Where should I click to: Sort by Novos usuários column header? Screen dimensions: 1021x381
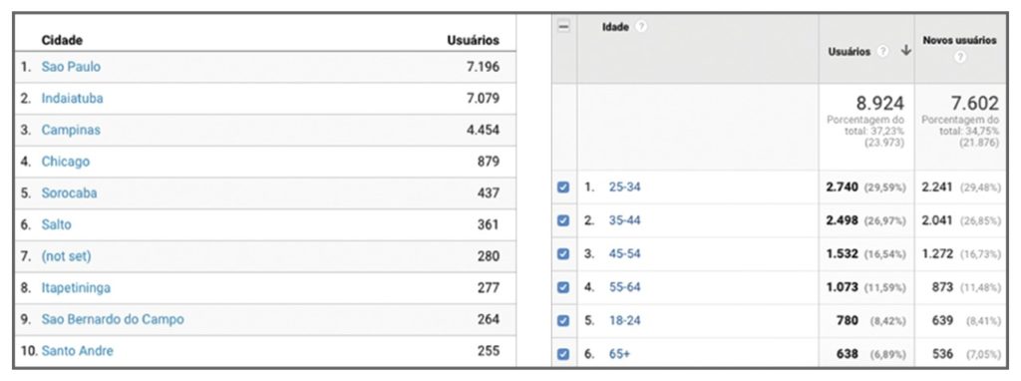coord(959,40)
